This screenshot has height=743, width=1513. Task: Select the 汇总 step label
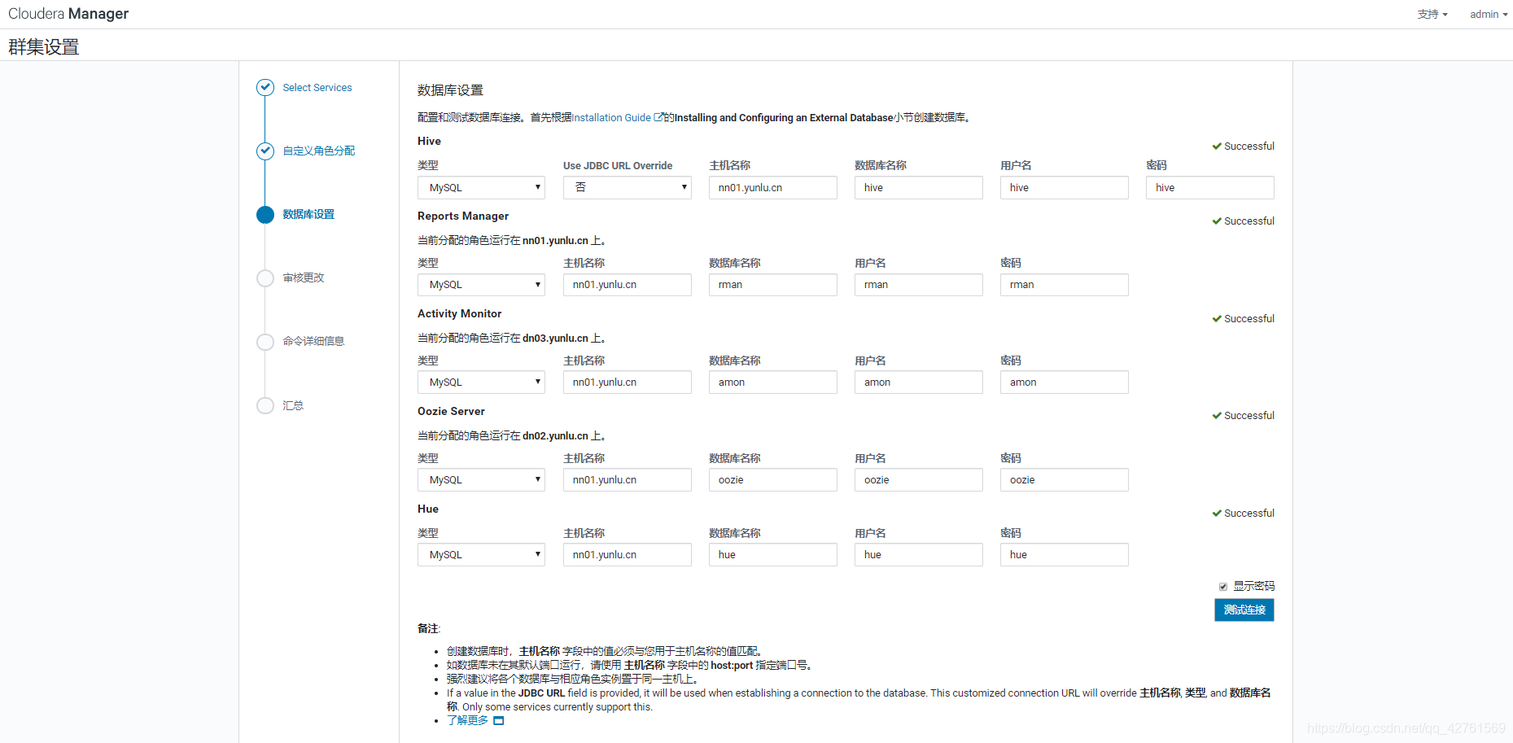pos(293,405)
